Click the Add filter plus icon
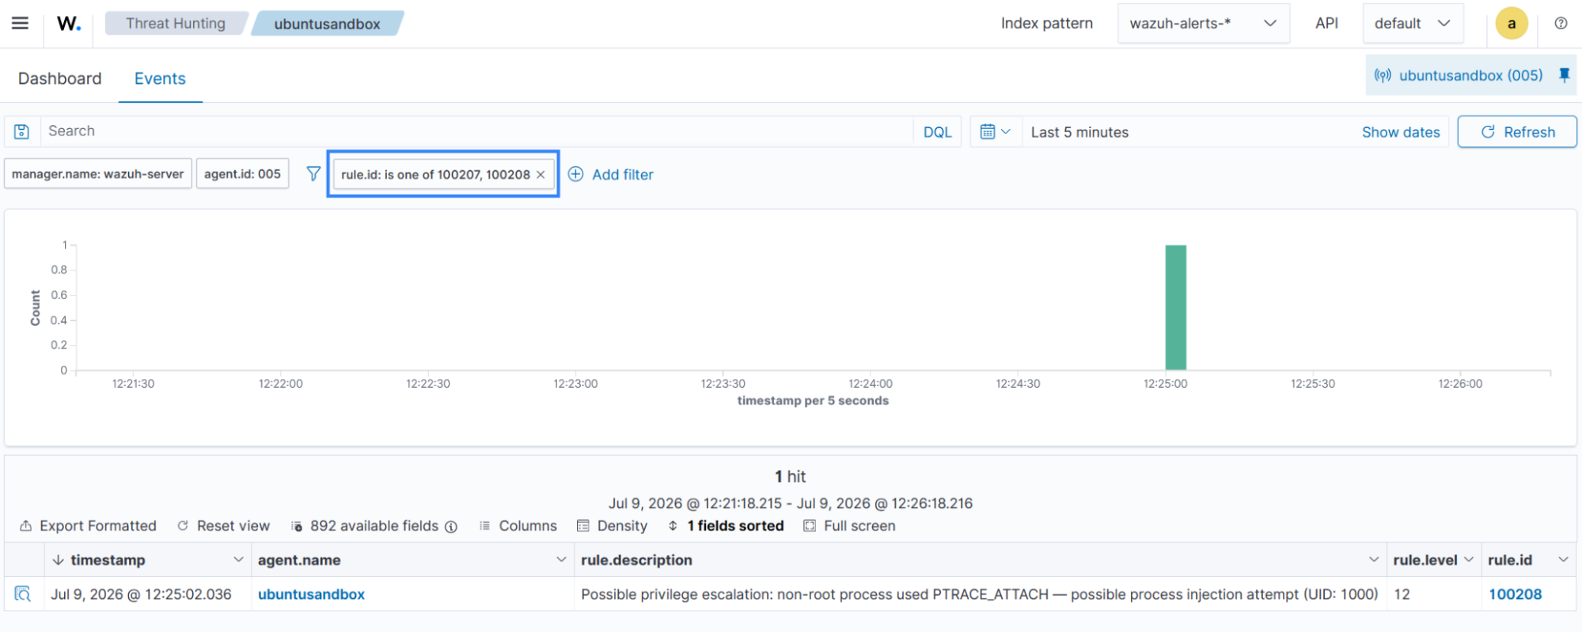The height and width of the screenshot is (633, 1582). (x=576, y=174)
